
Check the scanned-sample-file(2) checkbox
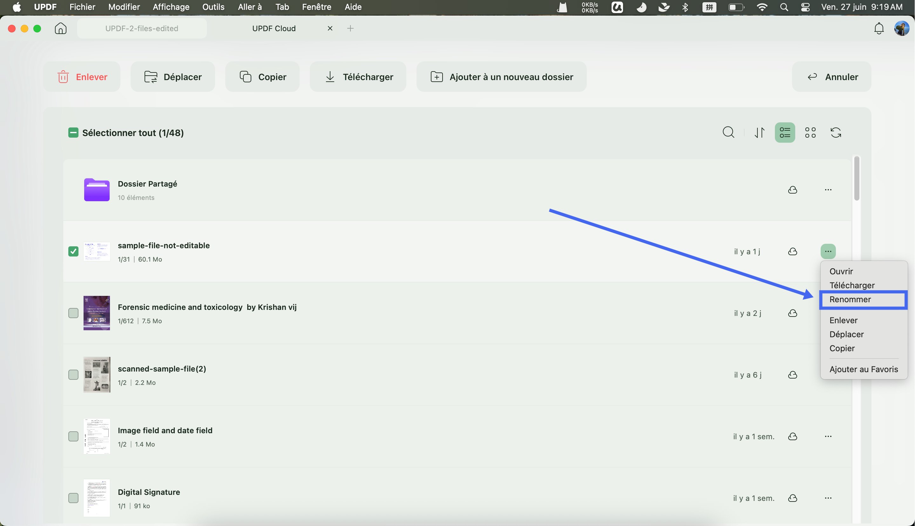click(73, 375)
